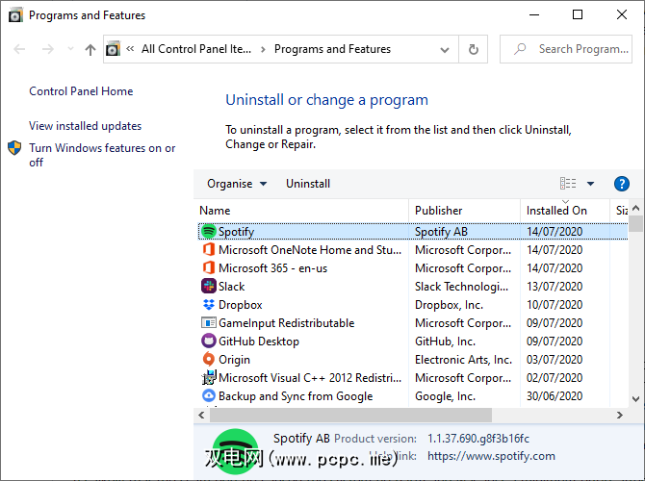645x481 pixels.
Task: Open Control Panel Home link
Action: (x=81, y=90)
